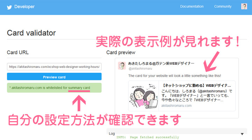Open the Community menu item

[x=223, y=6]
